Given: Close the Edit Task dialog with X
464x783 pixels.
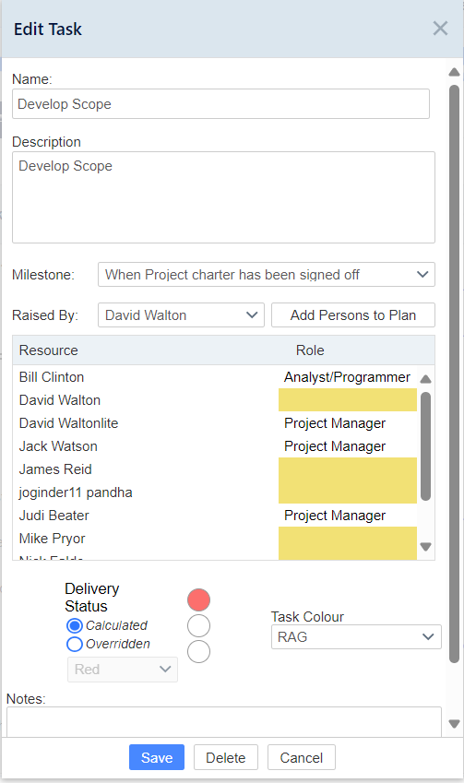Looking at the screenshot, I should pos(440,29).
